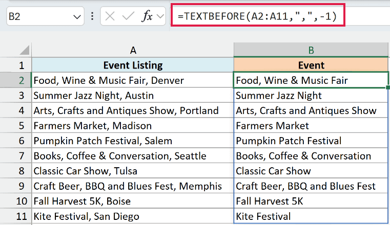Click column B cell 'Fall Harvest 5K'

311,201
